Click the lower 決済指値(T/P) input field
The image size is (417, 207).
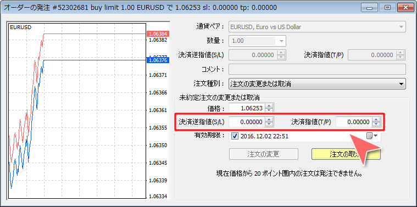click(354, 122)
